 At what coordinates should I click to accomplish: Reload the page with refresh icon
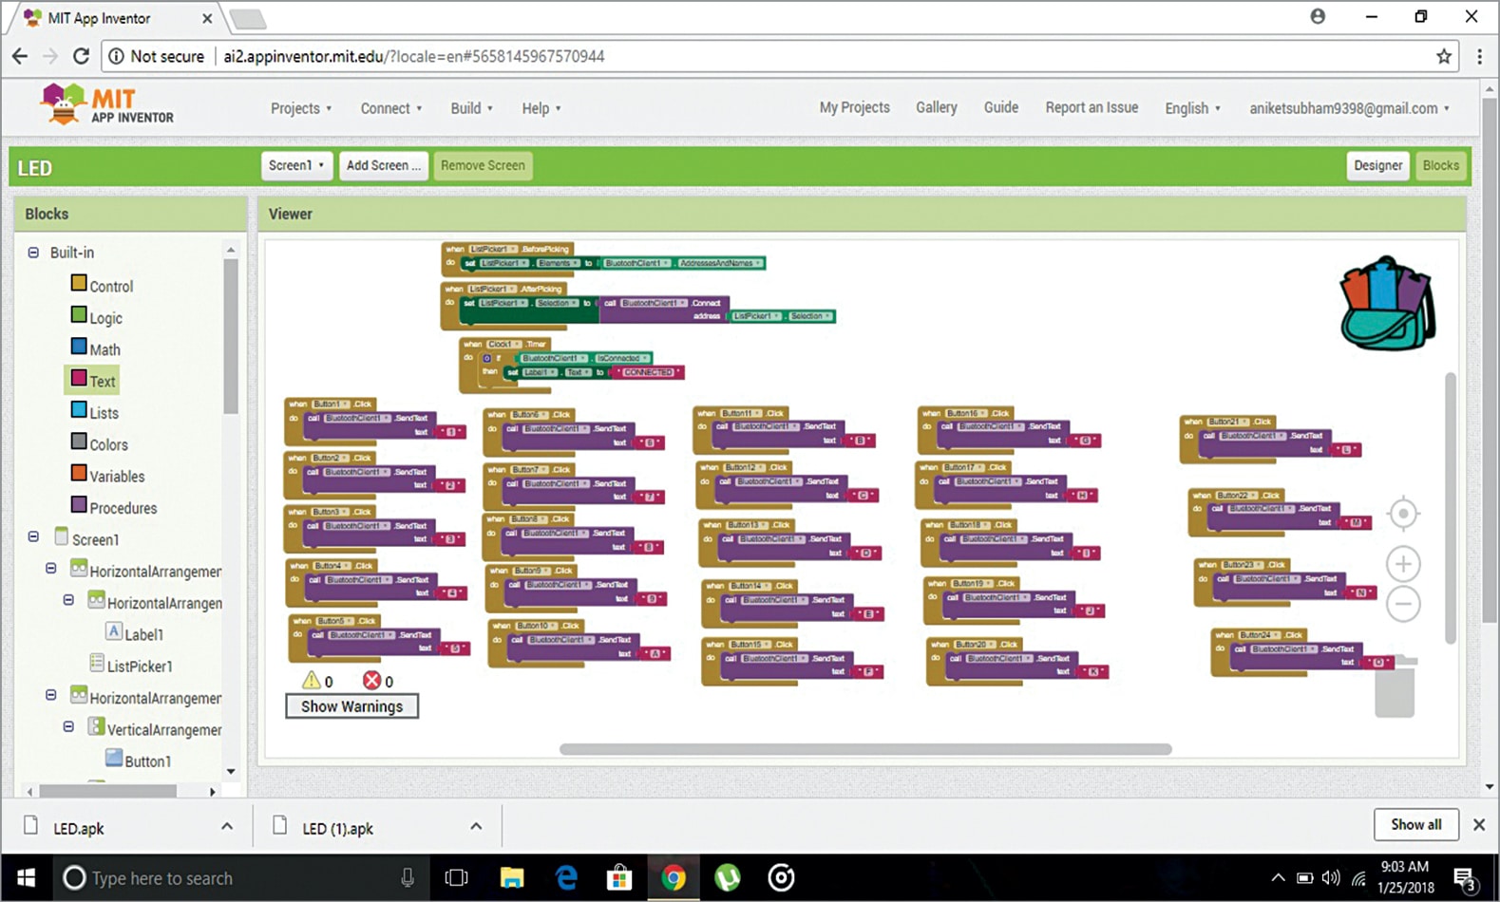pos(82,56)
